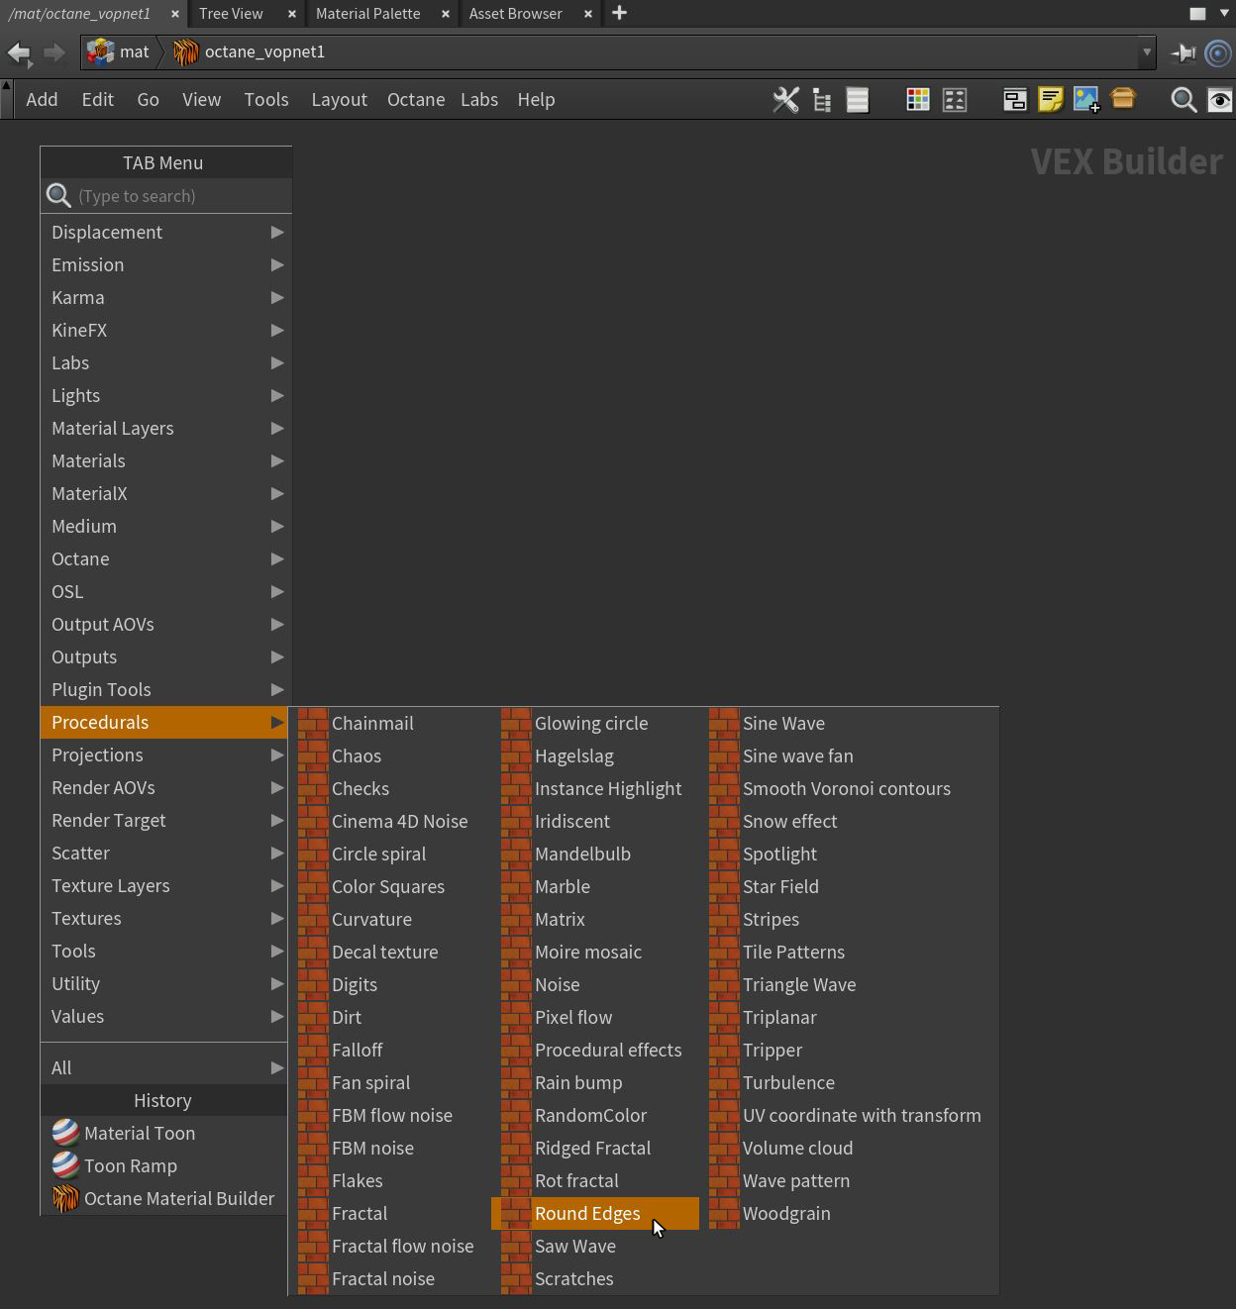The width and height of the screenshot is (1236, 1309).
Task: Click the magnifier find-node icon
Action: point(1184,100)
